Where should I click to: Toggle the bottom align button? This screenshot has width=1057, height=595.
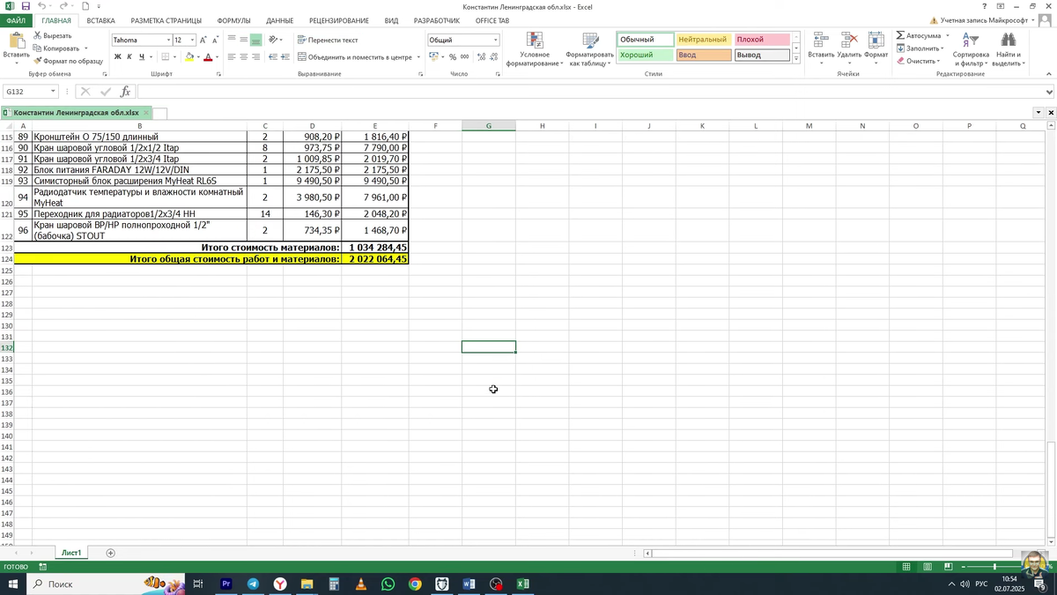point(256,40)
